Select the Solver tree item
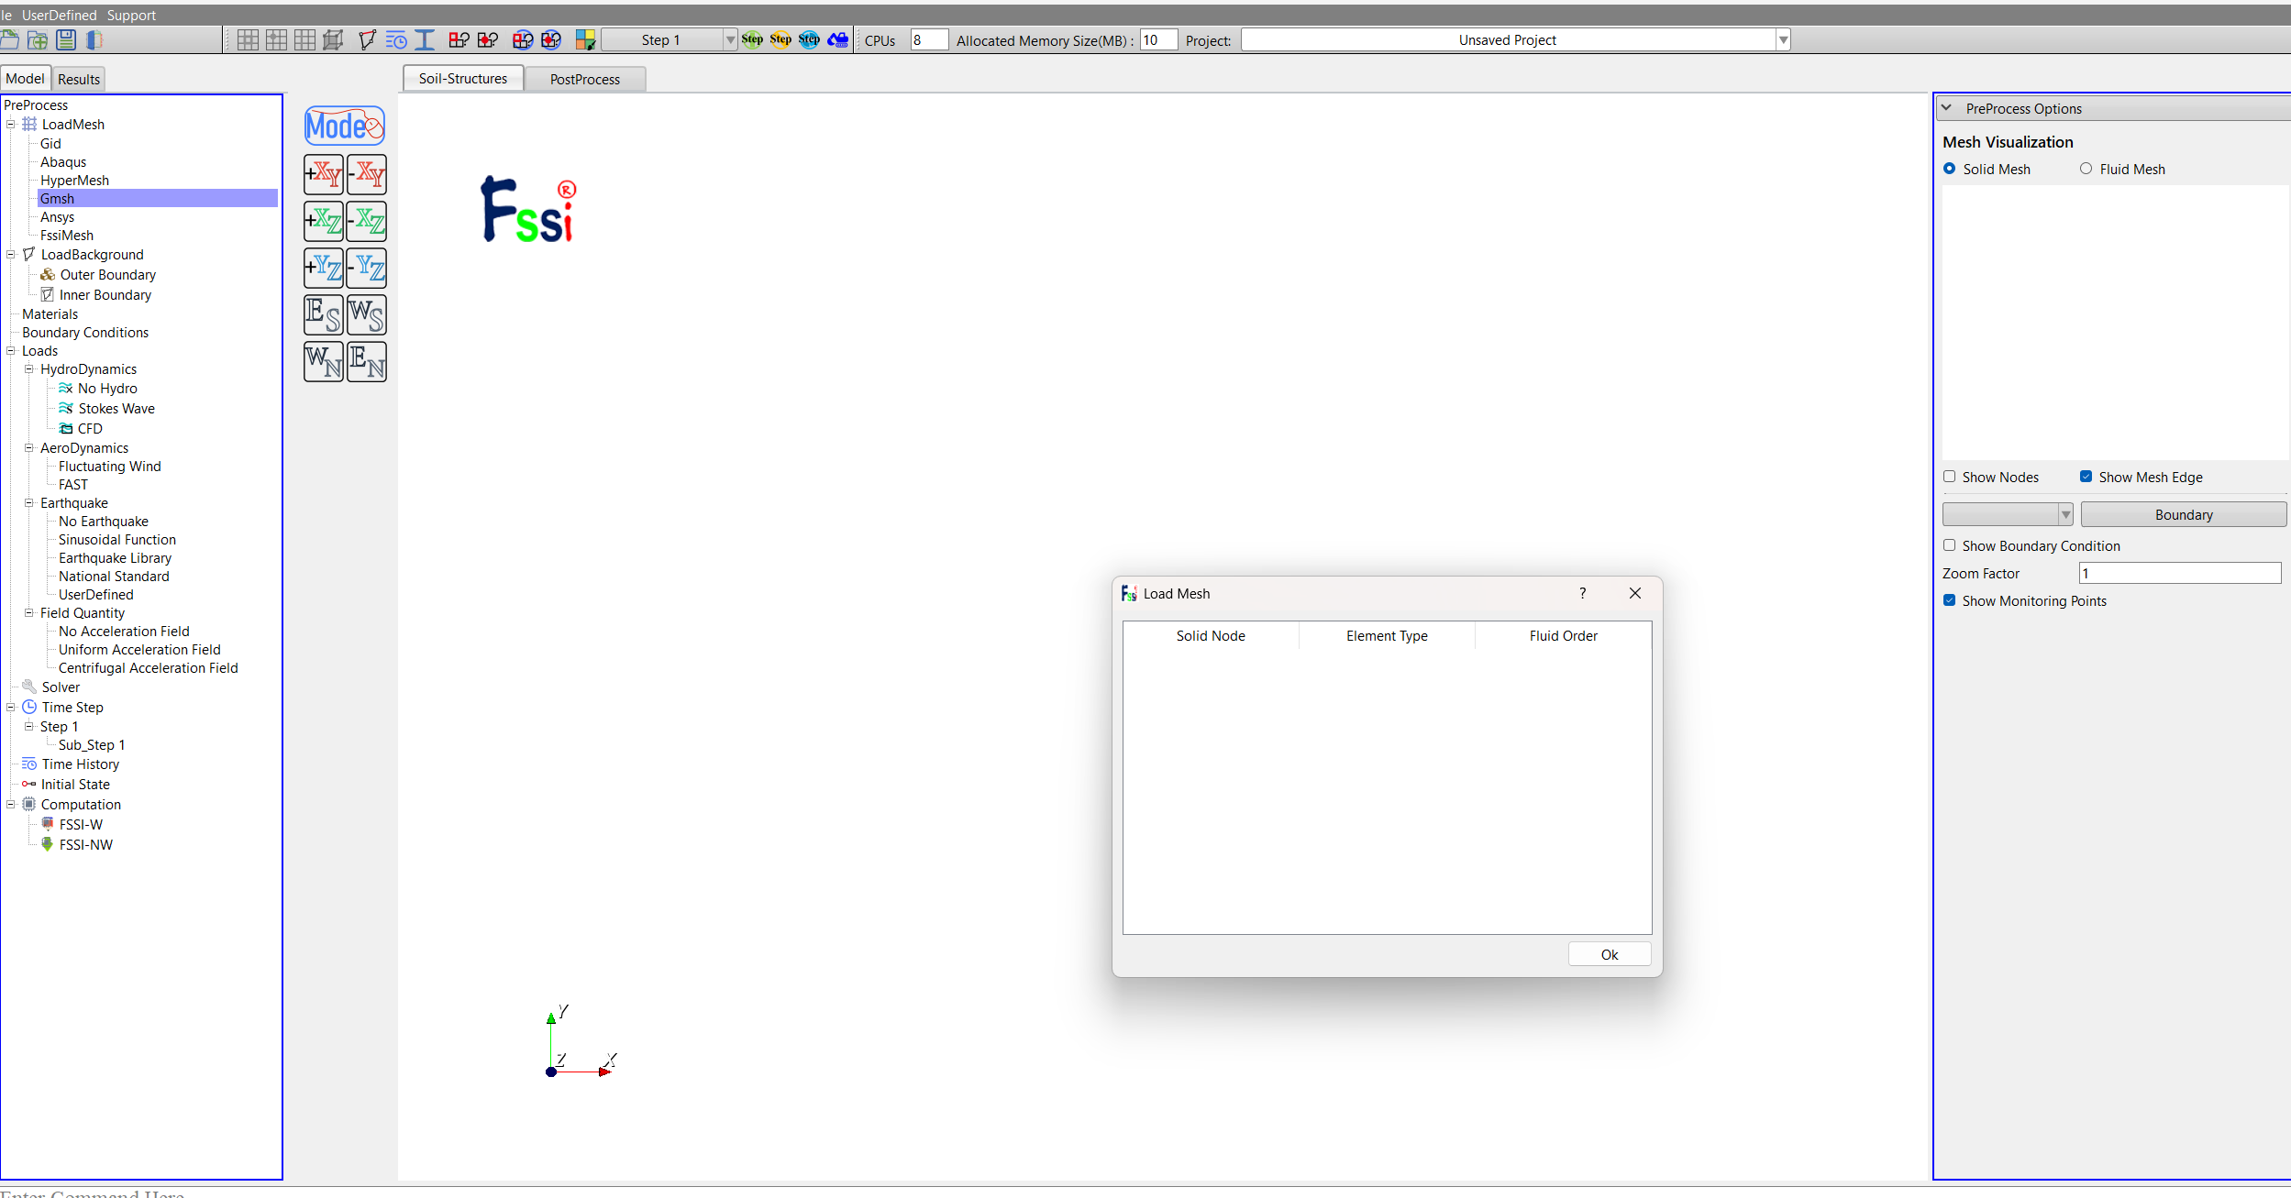 (x=61, y=687)
